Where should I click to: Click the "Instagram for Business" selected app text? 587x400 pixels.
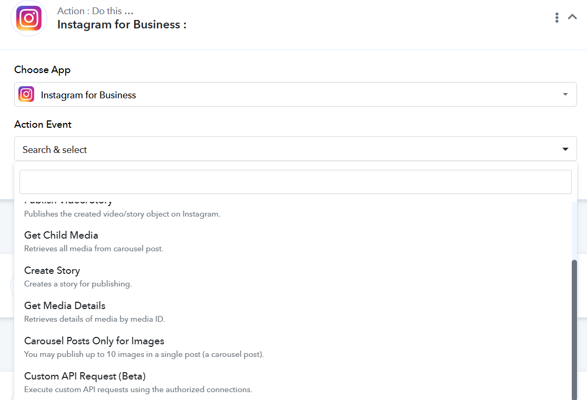pos(88,95)
